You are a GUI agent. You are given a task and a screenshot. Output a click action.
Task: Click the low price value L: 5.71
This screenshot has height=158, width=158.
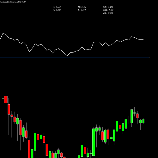82,10
